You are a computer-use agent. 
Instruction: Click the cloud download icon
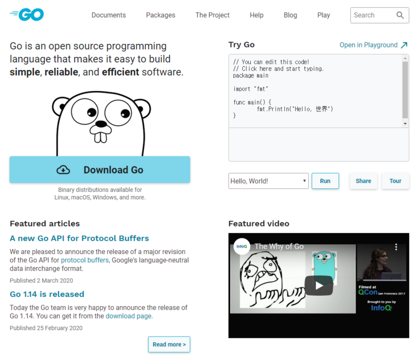pyautogui.click(x=63, y=170)
